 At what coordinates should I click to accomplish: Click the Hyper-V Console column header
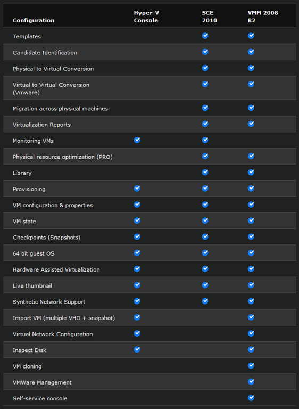pyautogui.click(x=146, y=17)
